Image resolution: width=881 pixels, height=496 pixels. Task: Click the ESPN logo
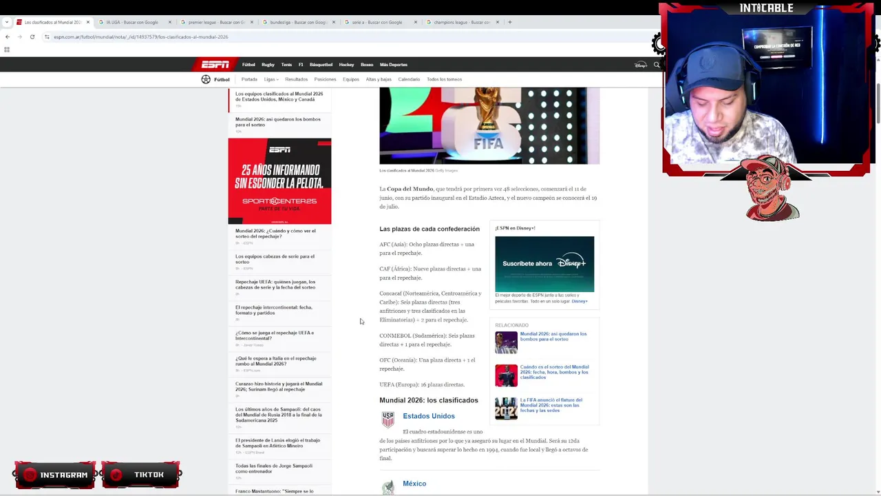tap(215, 65)
